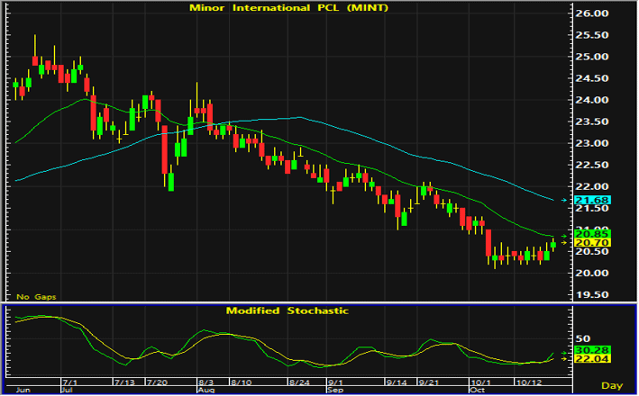
Task: Click the last green candlestick on the chart
Action: (x=553, y=244)
